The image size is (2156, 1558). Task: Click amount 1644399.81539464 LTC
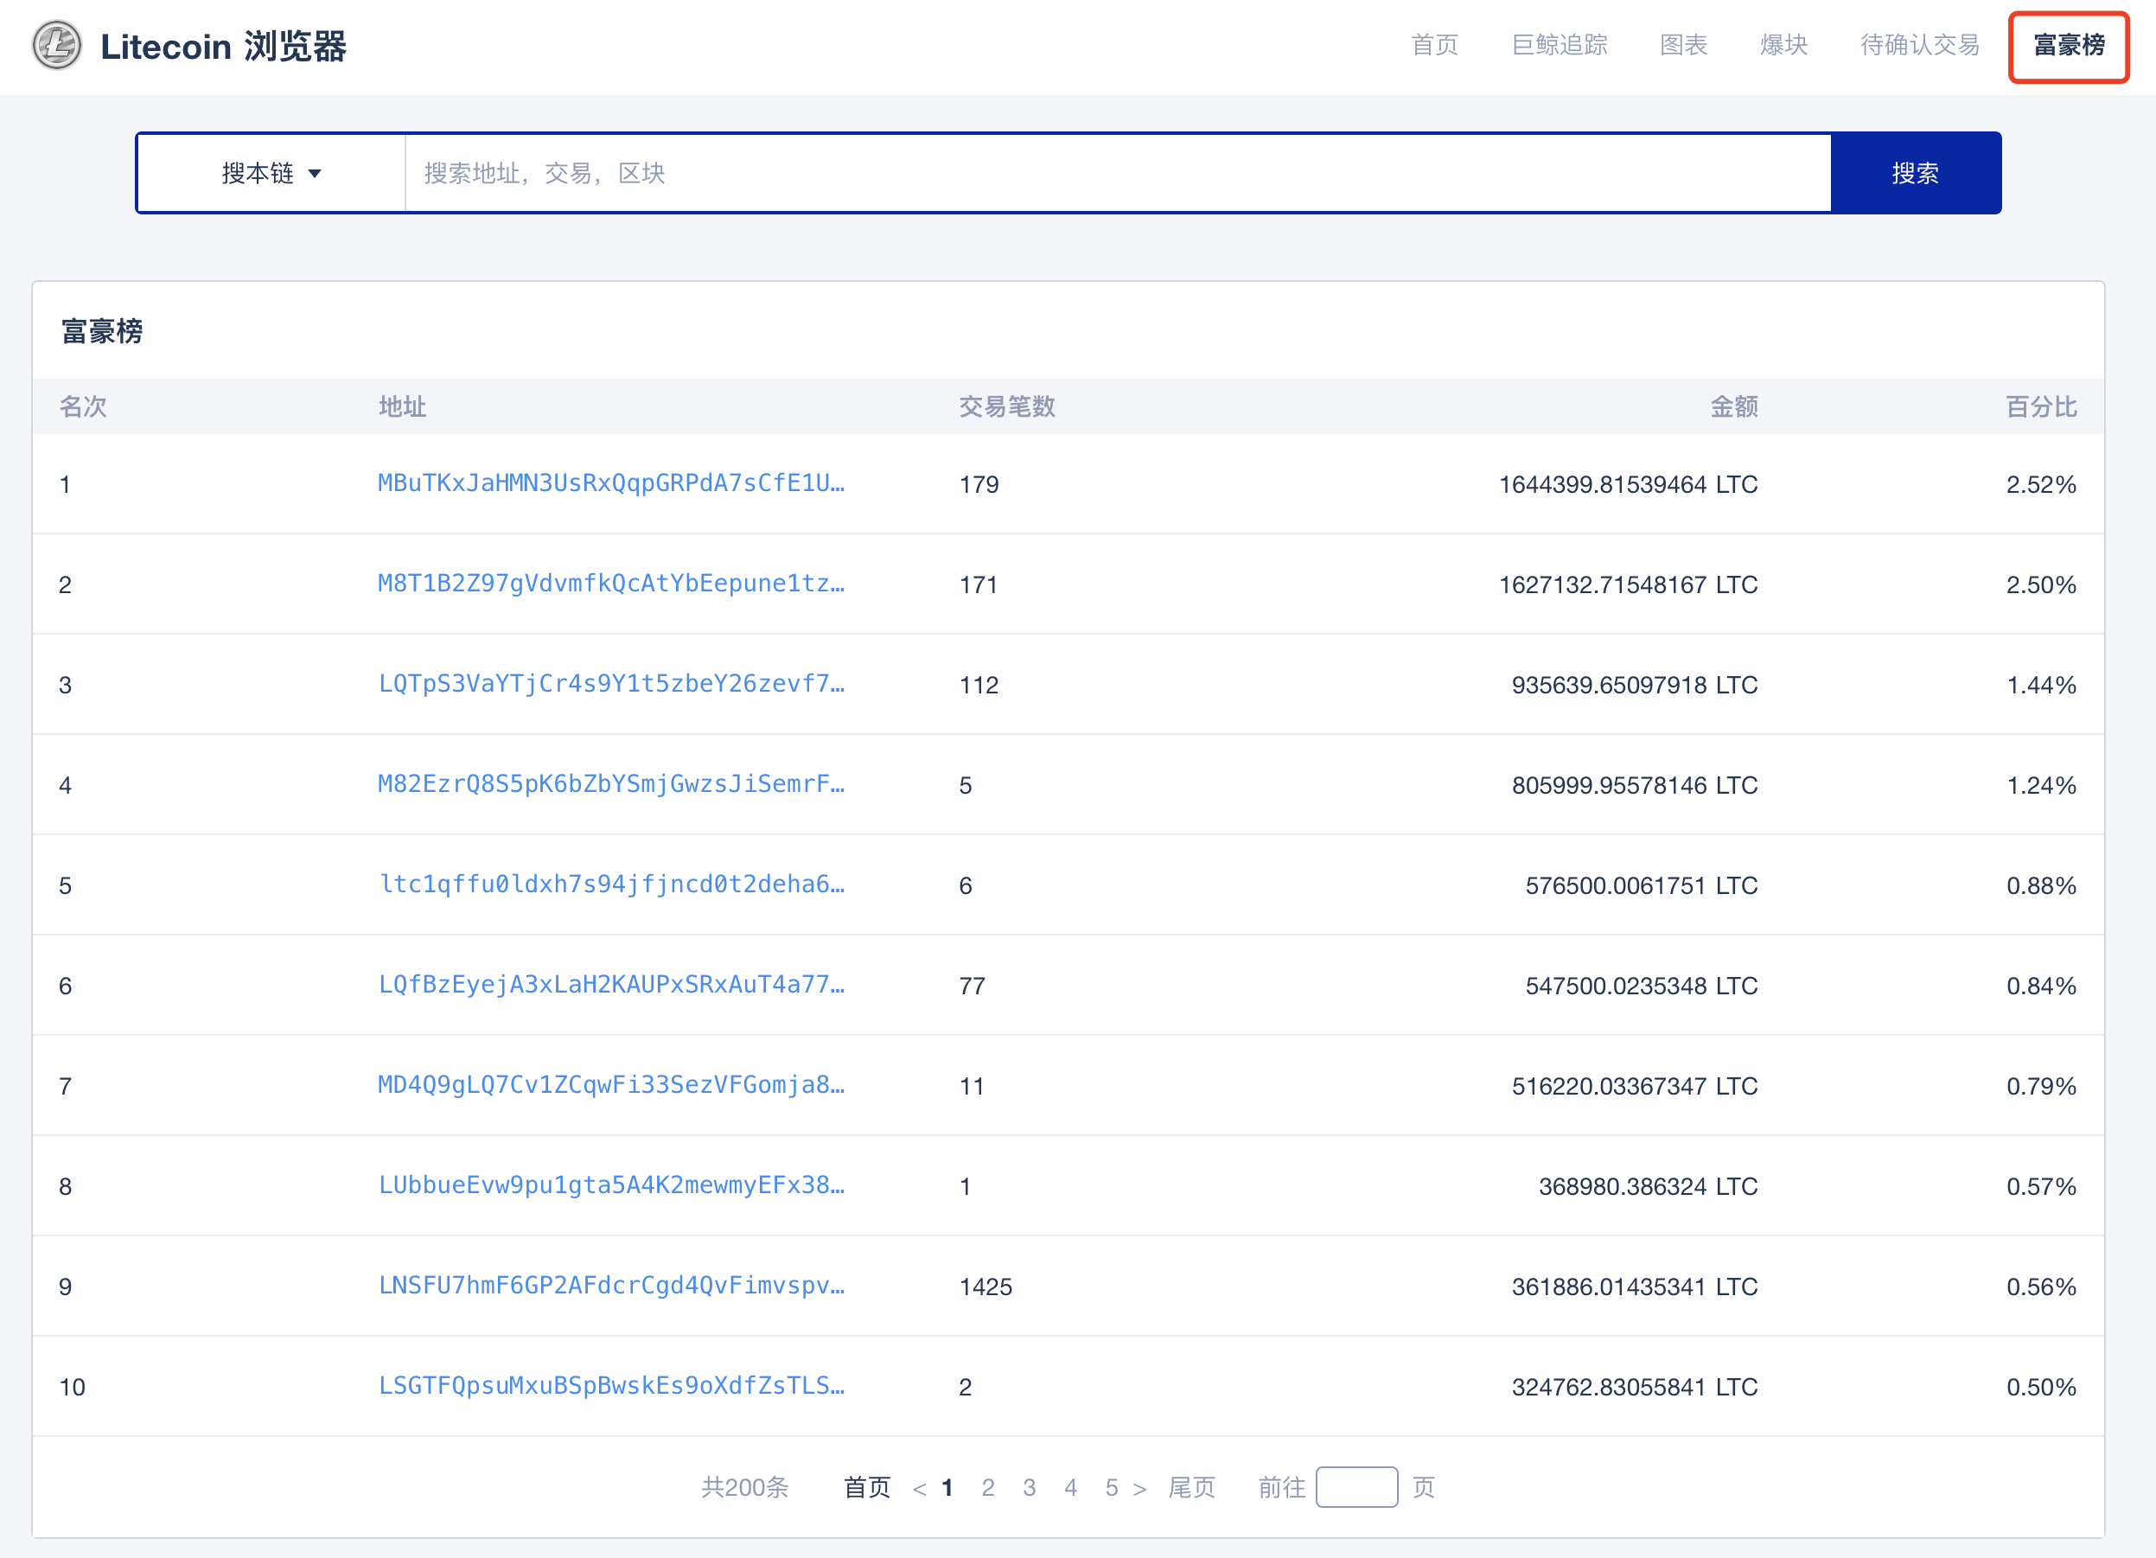1629,485
